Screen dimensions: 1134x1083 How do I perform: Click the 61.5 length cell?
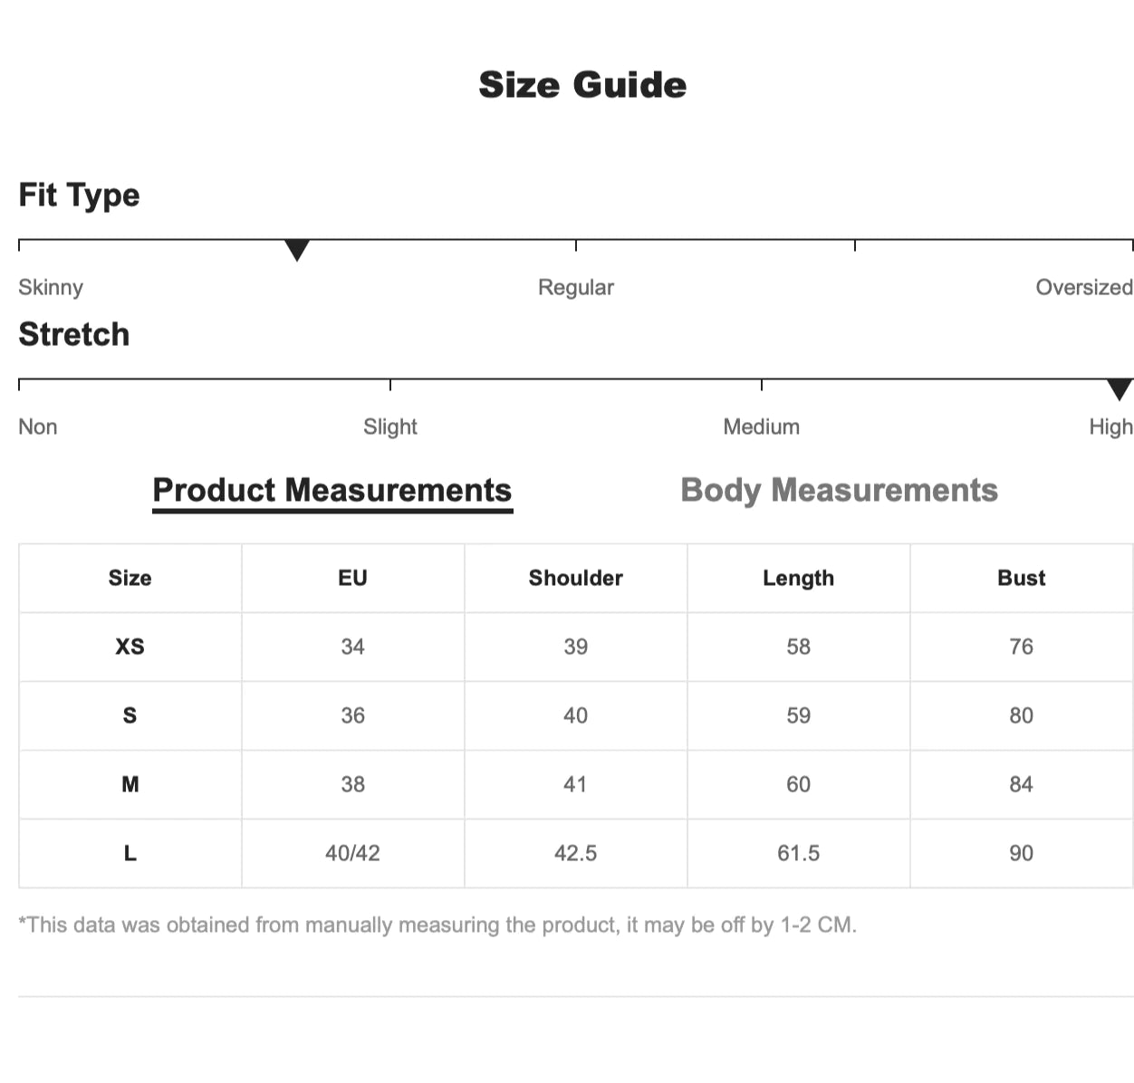(798, 853)
